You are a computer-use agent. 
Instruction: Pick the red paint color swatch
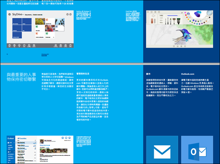pyautogui.click(x=186, y=15)
